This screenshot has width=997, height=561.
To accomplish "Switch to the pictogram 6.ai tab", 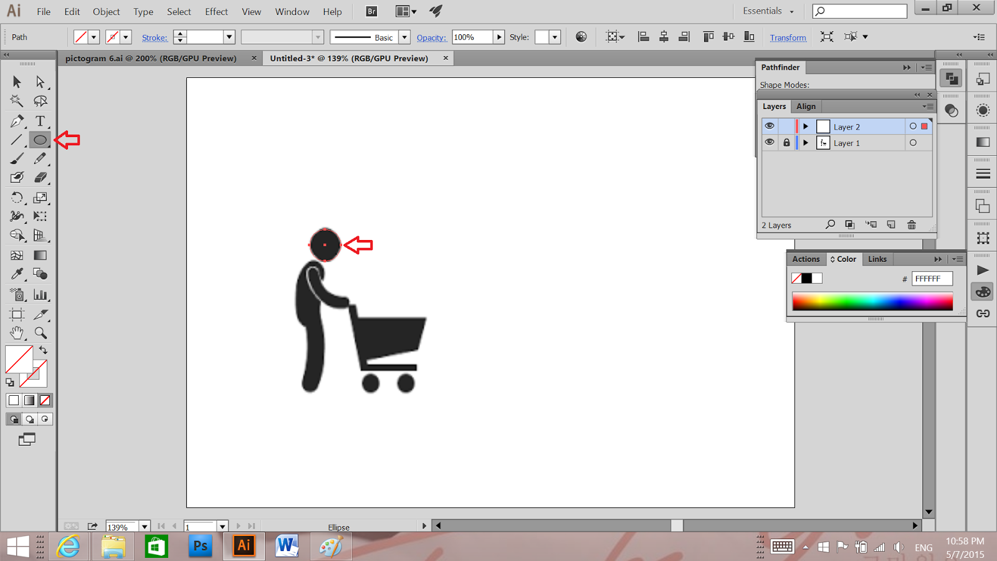I will click(150, 58).
